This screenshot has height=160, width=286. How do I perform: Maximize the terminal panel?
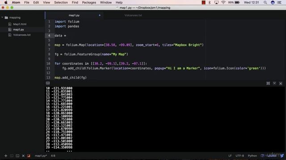(x=268, y=83)
